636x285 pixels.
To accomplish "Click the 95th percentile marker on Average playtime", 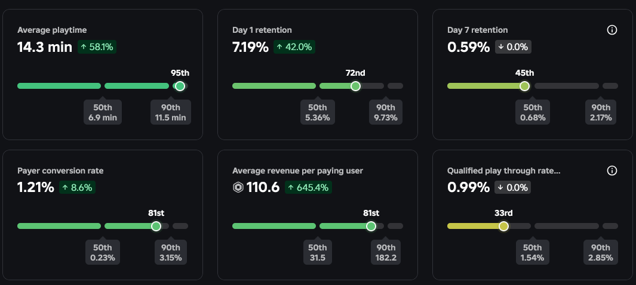I will [180, 86].
